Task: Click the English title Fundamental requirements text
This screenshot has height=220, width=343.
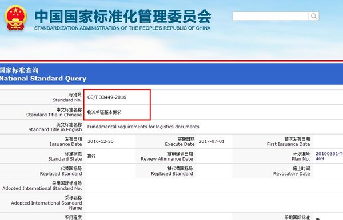Action: point(143,127)
